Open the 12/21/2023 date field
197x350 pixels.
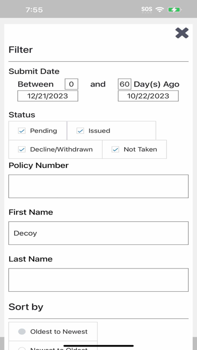[x=48, y=96]
